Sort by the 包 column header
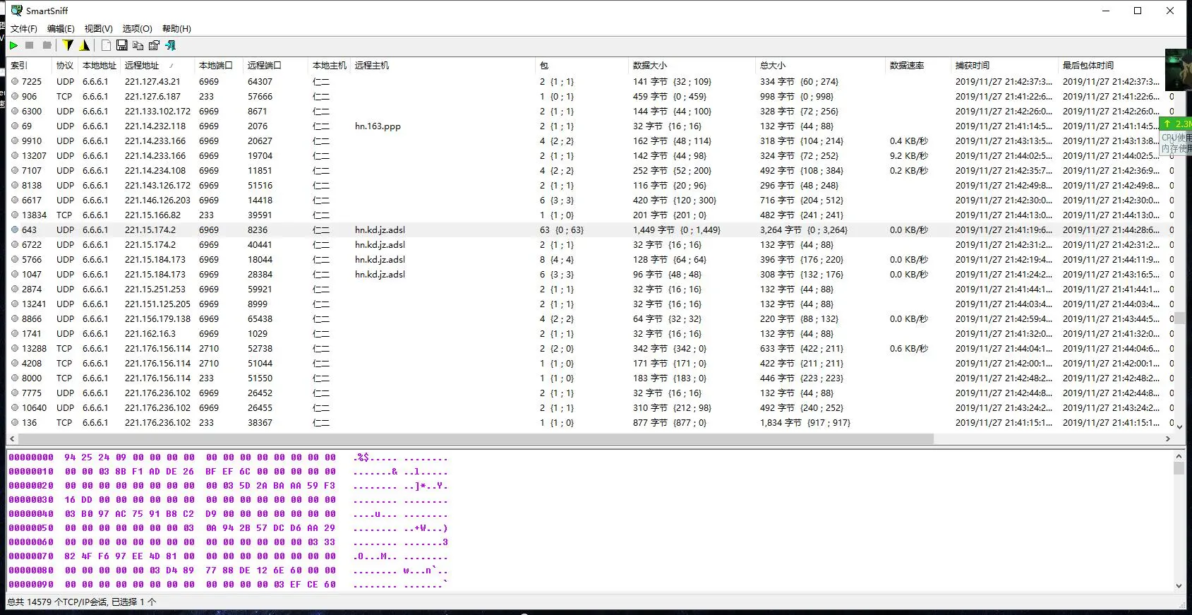This screenshot has height=615, width=1192. [582, 65]
